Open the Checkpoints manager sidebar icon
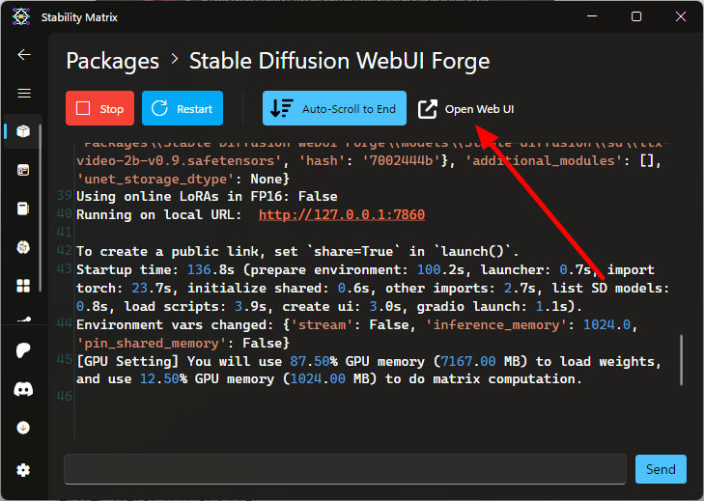 click(x=23, y=209)
